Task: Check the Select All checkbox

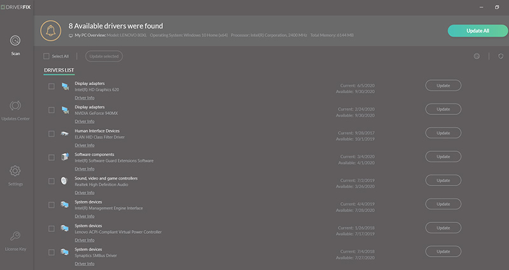Action: click(46, 56)
